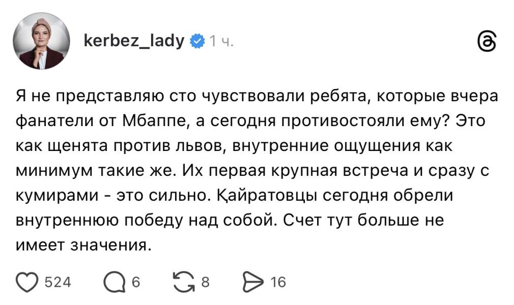Like the post with the heart icon
Viewport: 514px width, 305px height.
(29, 281)
